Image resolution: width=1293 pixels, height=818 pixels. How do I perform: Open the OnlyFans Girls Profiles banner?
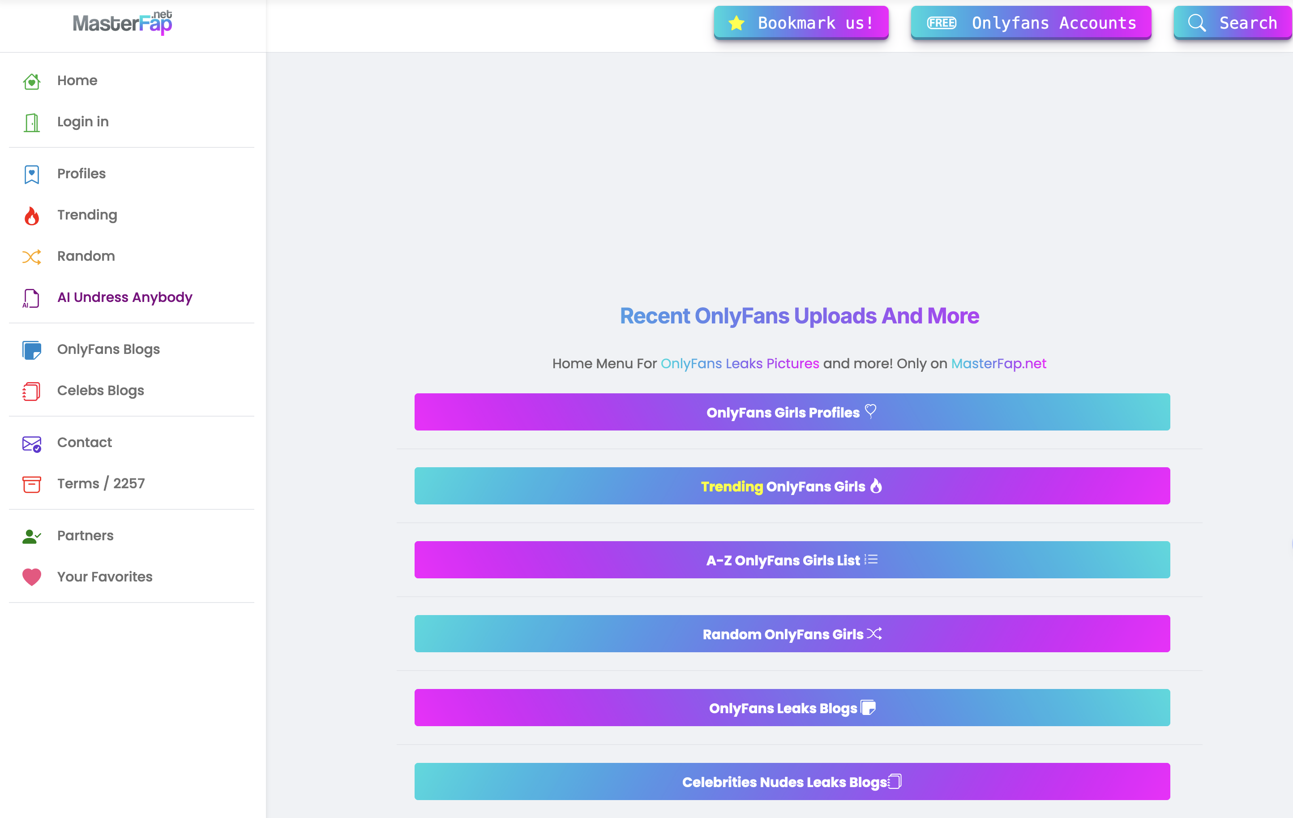click(x=792, y=412)
